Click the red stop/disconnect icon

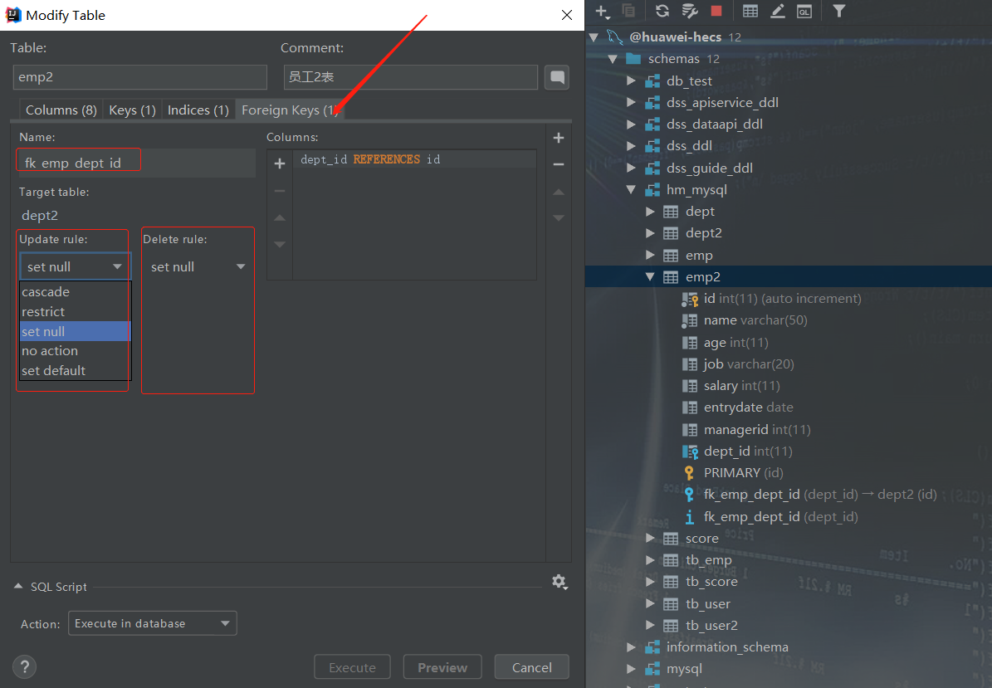pyautogui.click(x=716, y=11)
